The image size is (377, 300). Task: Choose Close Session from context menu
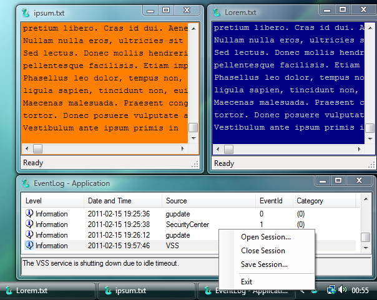(263, 251)
